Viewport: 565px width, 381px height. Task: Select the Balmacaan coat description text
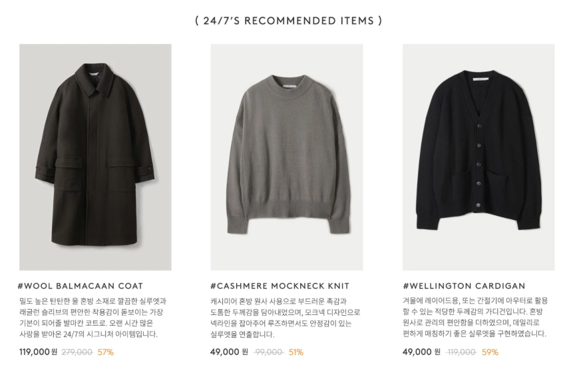coord(93,318)
